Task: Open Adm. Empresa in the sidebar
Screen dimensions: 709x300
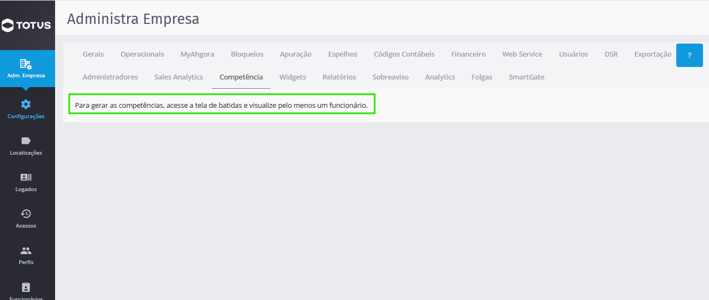Action: pyautogui.click(x=27, y=69)
